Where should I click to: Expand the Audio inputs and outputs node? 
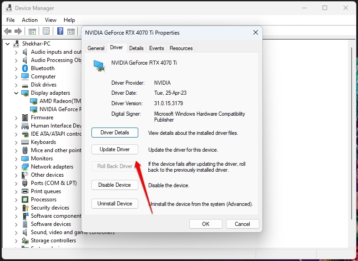tap(16, 52)
